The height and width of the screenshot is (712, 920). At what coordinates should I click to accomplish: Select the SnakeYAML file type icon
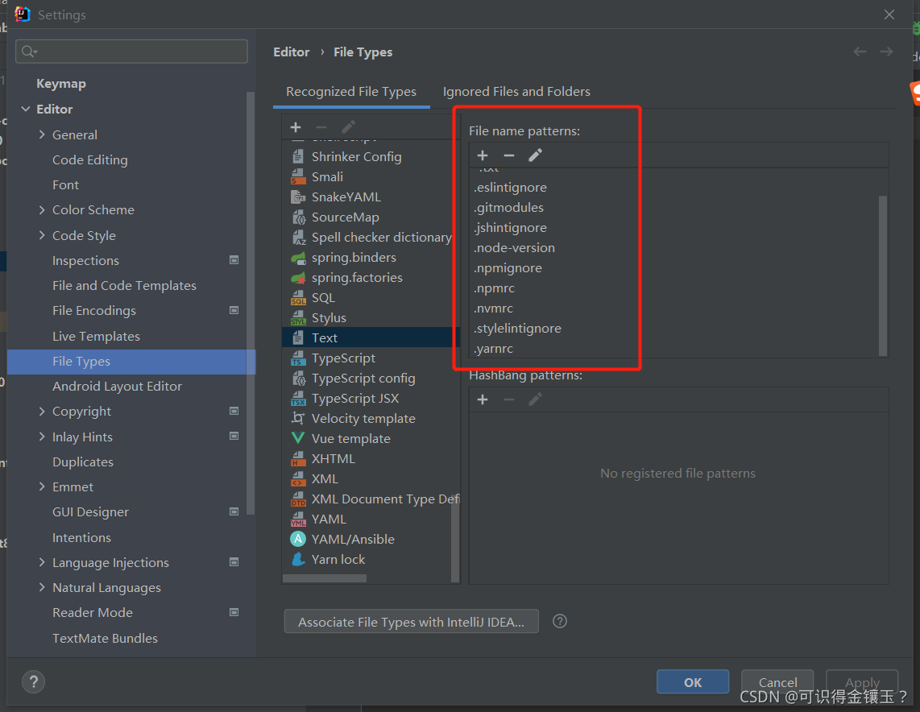point(298,197)
